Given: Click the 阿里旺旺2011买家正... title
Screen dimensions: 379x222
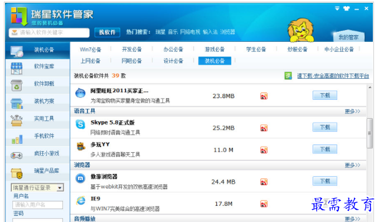Looking at the screenshot, I should click(x=119, y=91).
